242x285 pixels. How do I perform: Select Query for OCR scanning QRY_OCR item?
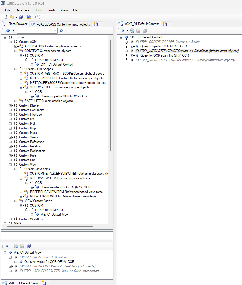click(x=165, y=55)
